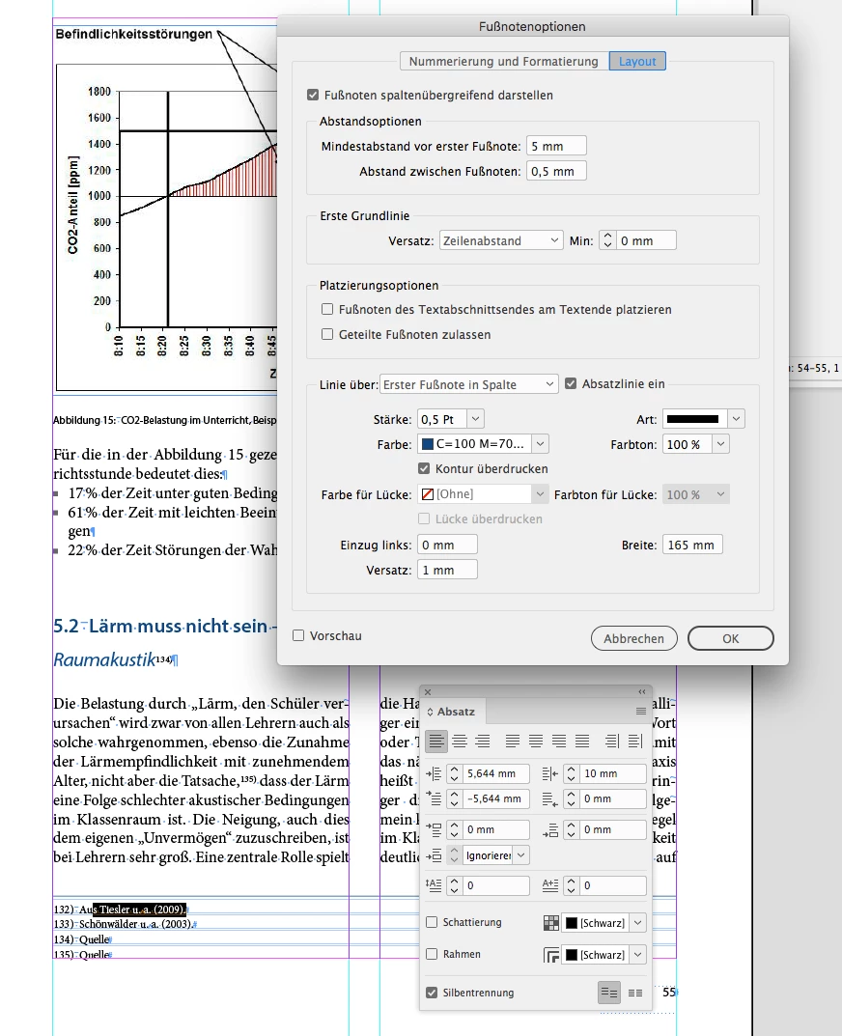Open the Versatz Zeilenabstand dropdown
This screenshot has height=1036, width=842.
point(501,240)
